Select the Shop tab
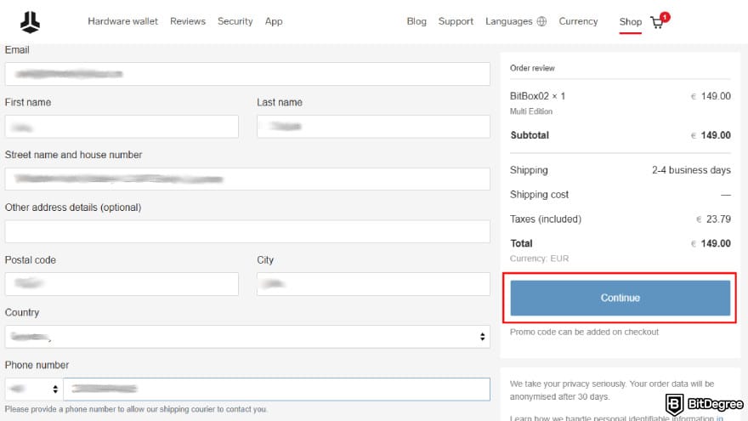 click(630, 22)
